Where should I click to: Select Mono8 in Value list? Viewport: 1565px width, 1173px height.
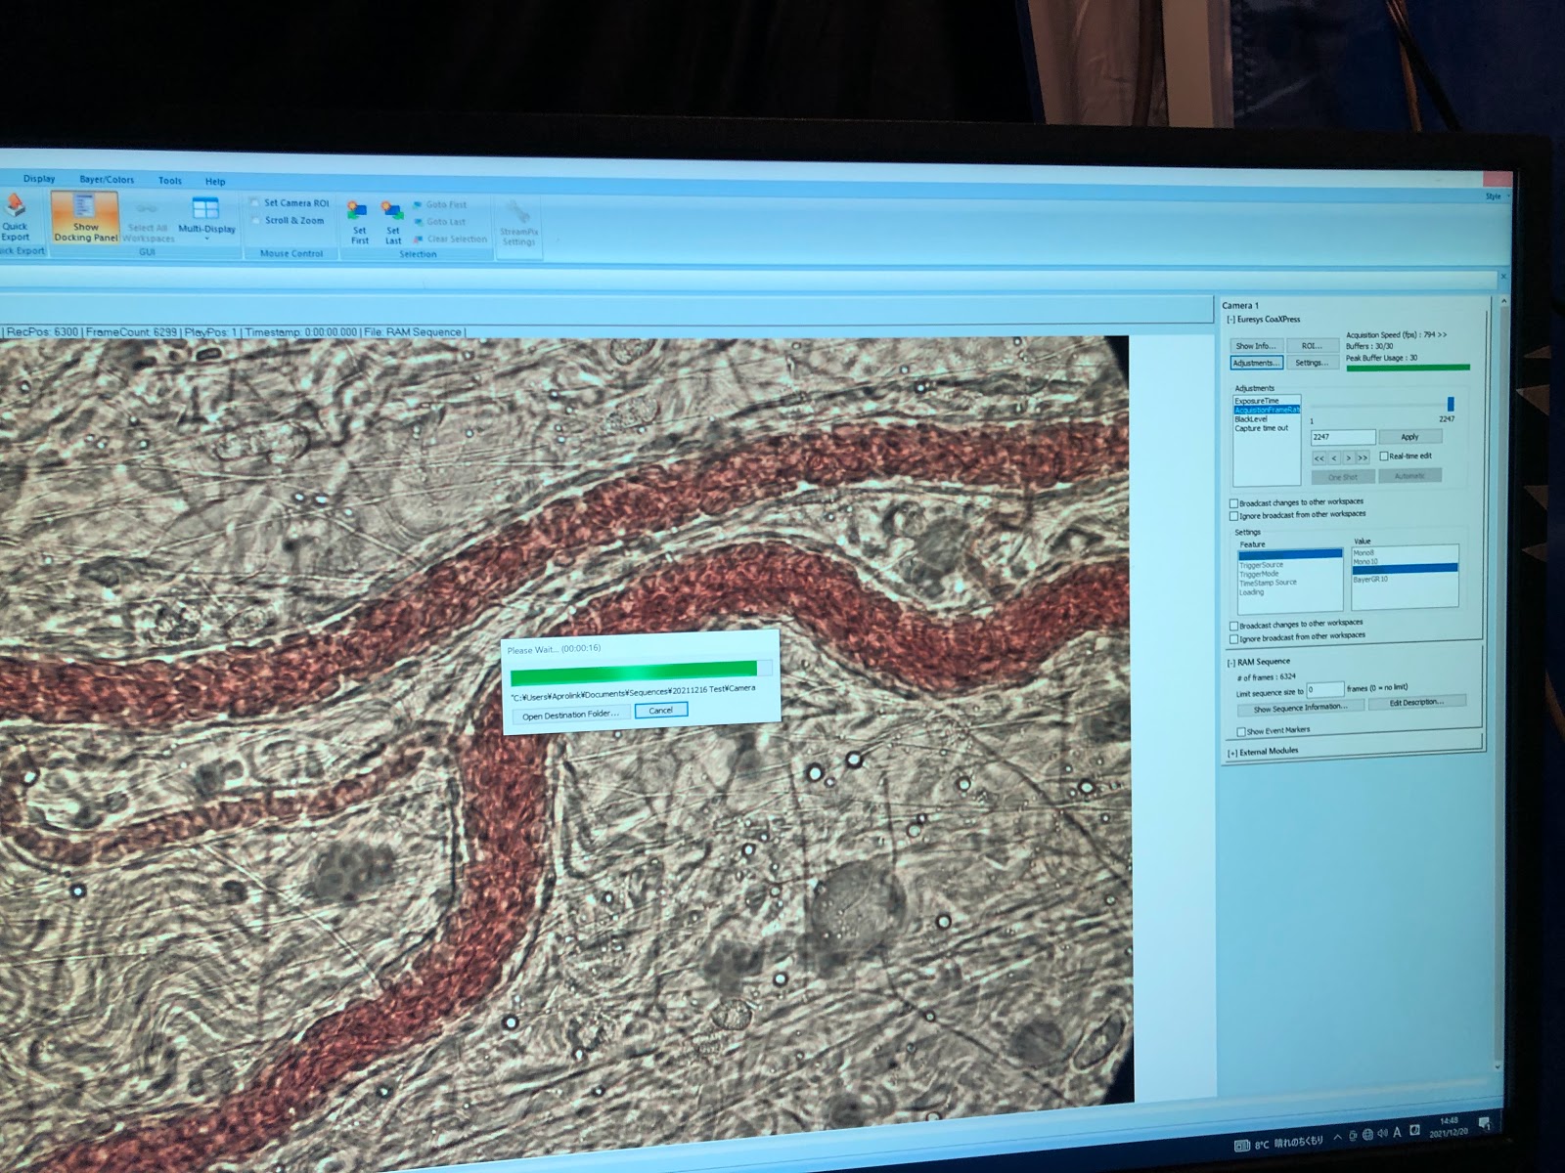[1405, 553]
